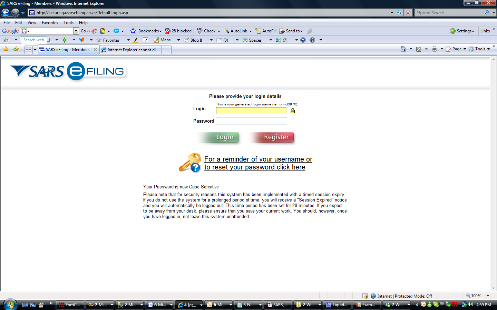
Task: Click the highlighter pen icon in Live toolbar
Action: 135,40
